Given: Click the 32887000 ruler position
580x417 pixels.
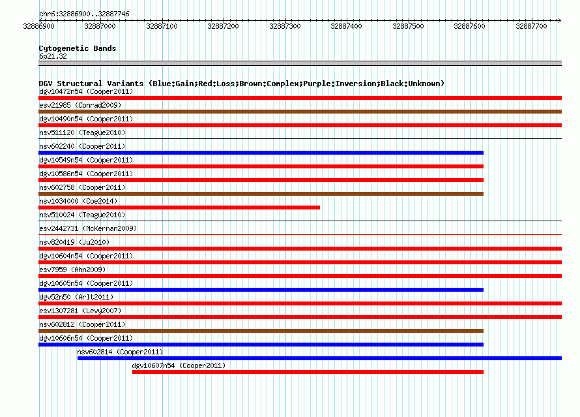Looking at the screenshot, I should pyautogui.click(x=100, y=26).
